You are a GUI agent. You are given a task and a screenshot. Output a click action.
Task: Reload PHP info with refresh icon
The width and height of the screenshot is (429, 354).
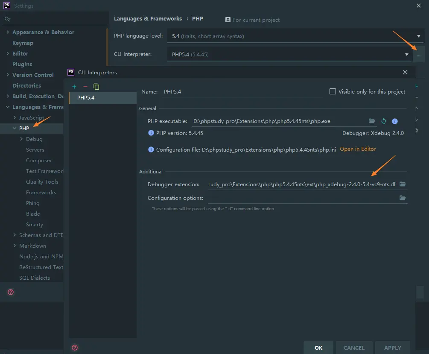(384, 121)
